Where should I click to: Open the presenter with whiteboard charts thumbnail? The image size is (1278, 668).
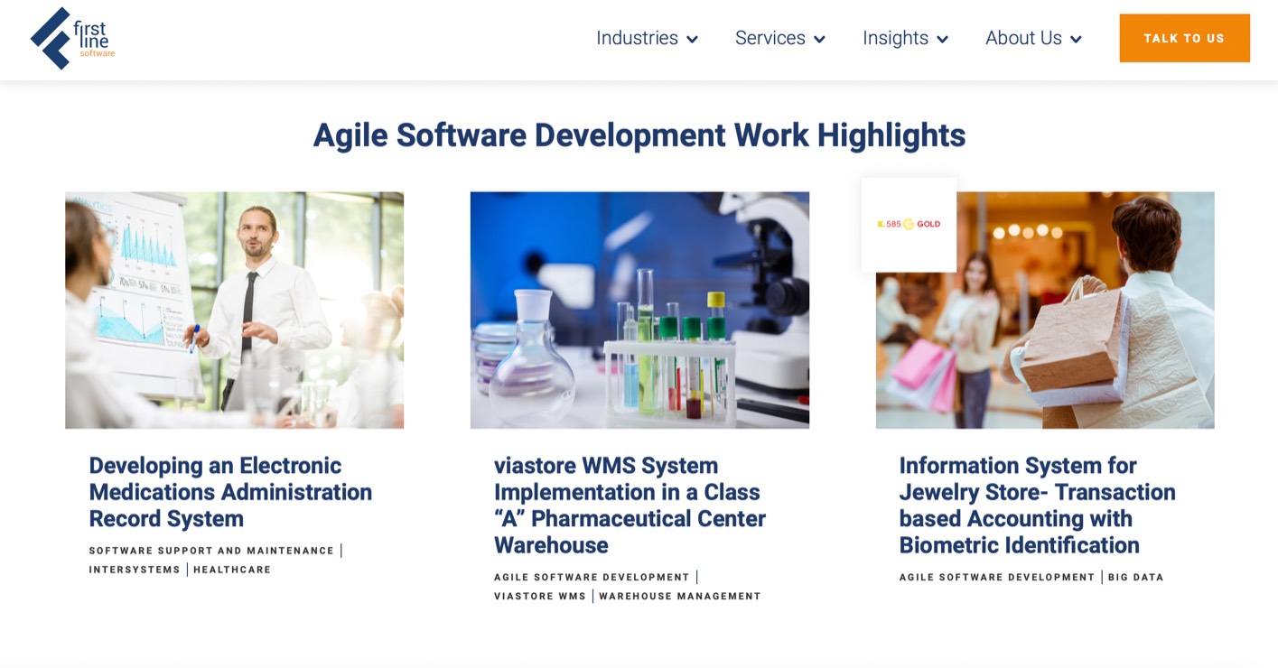(x=234, y=310)
